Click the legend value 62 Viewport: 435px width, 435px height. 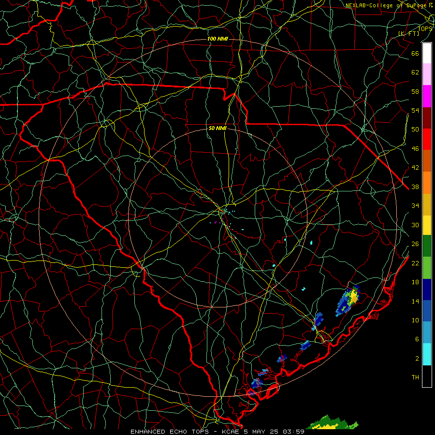coord(415,72)
